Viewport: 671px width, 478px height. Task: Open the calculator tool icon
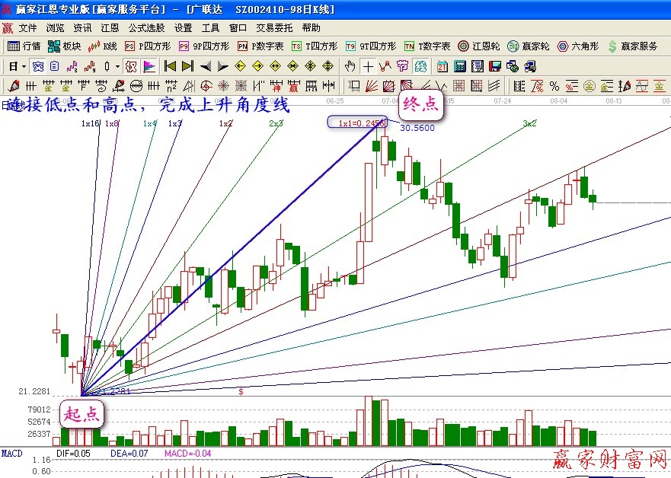coord(459,66)
